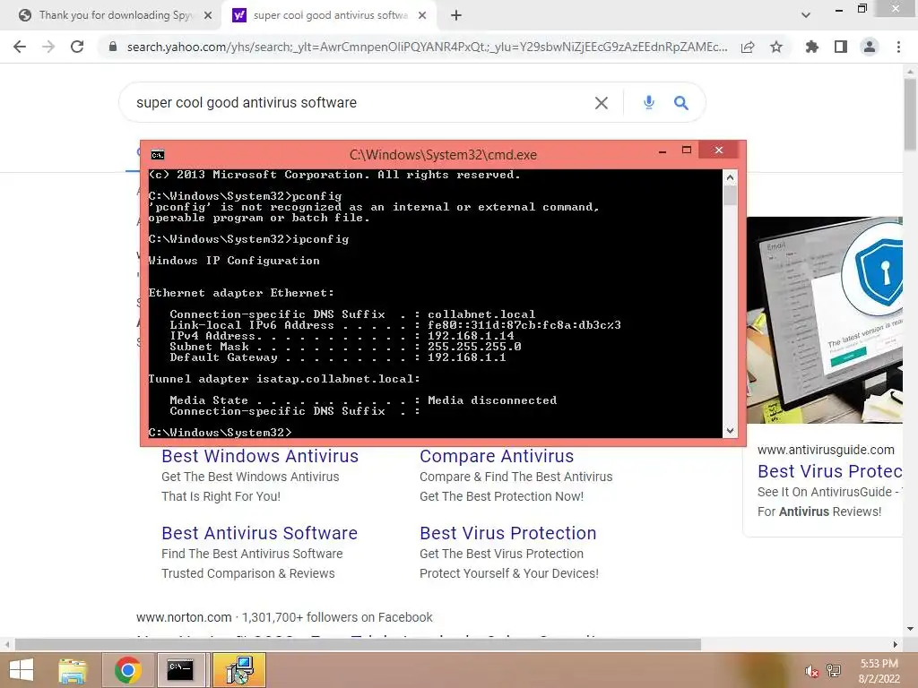918x688 pixels.
Task: Click page horizontal scrollbar thumb
Action: (x=358, y=645)
